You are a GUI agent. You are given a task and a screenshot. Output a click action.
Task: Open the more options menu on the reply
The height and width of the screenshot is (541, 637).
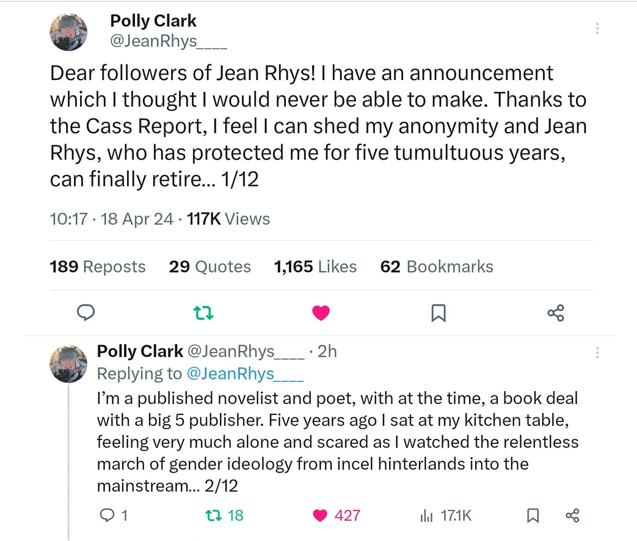click(597, 353)
